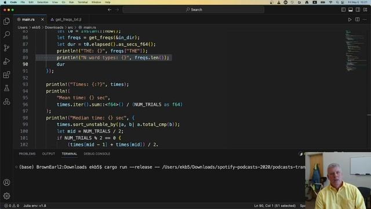Screen dimensions: 371x209
Task: Open the File menu
Action: (x=23, y=2)
